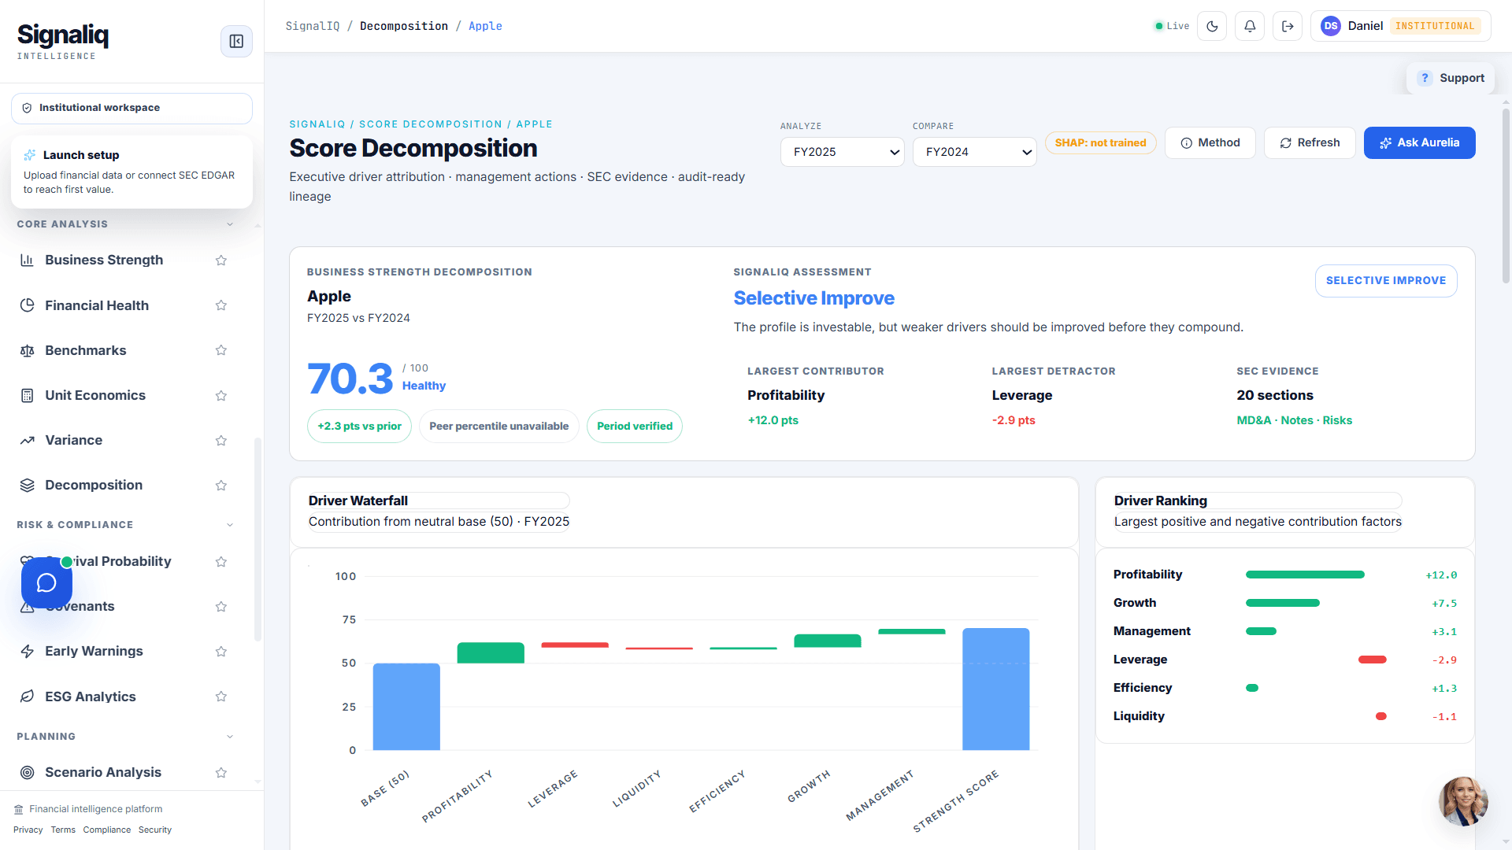The image size is (1512, 850).
Task: Click Growth ranking progress bar
Action: 1283,603
